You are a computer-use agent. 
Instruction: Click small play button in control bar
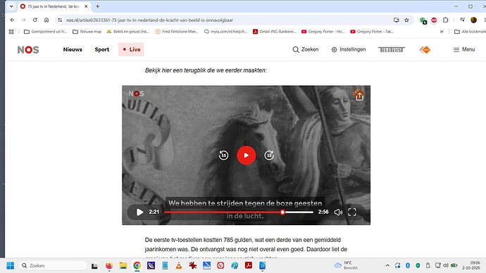[x=139, y=212]
